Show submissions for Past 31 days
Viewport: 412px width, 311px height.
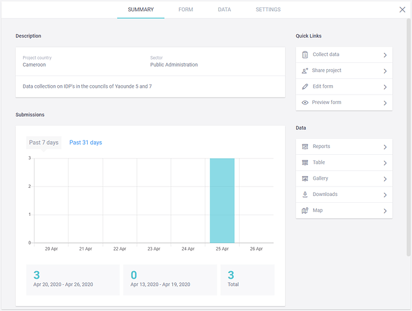point(85,142)
